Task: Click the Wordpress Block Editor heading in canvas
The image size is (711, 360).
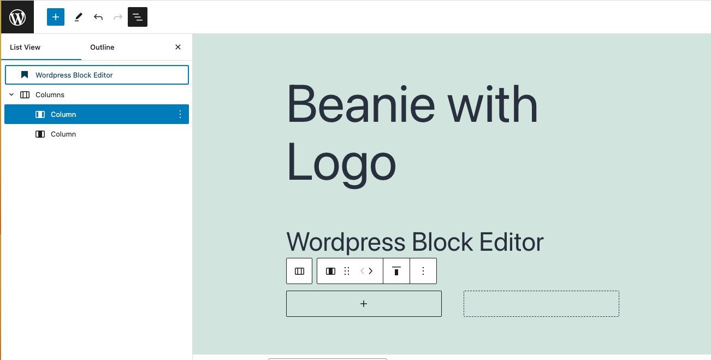Action: click(x=415, y=242)
